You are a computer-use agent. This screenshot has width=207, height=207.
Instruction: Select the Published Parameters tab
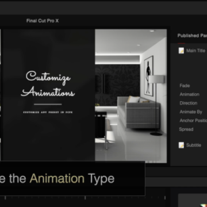click(192, 36)
